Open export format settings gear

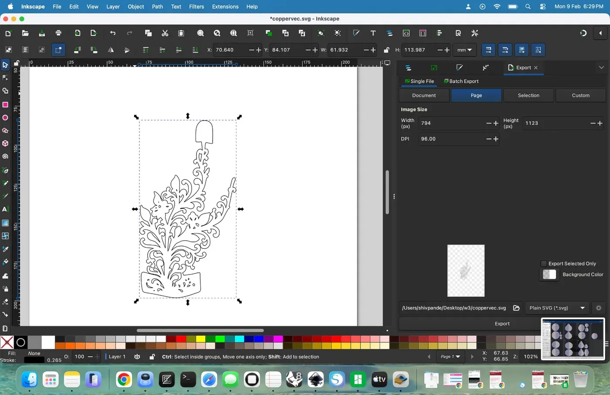coord(599,308)
